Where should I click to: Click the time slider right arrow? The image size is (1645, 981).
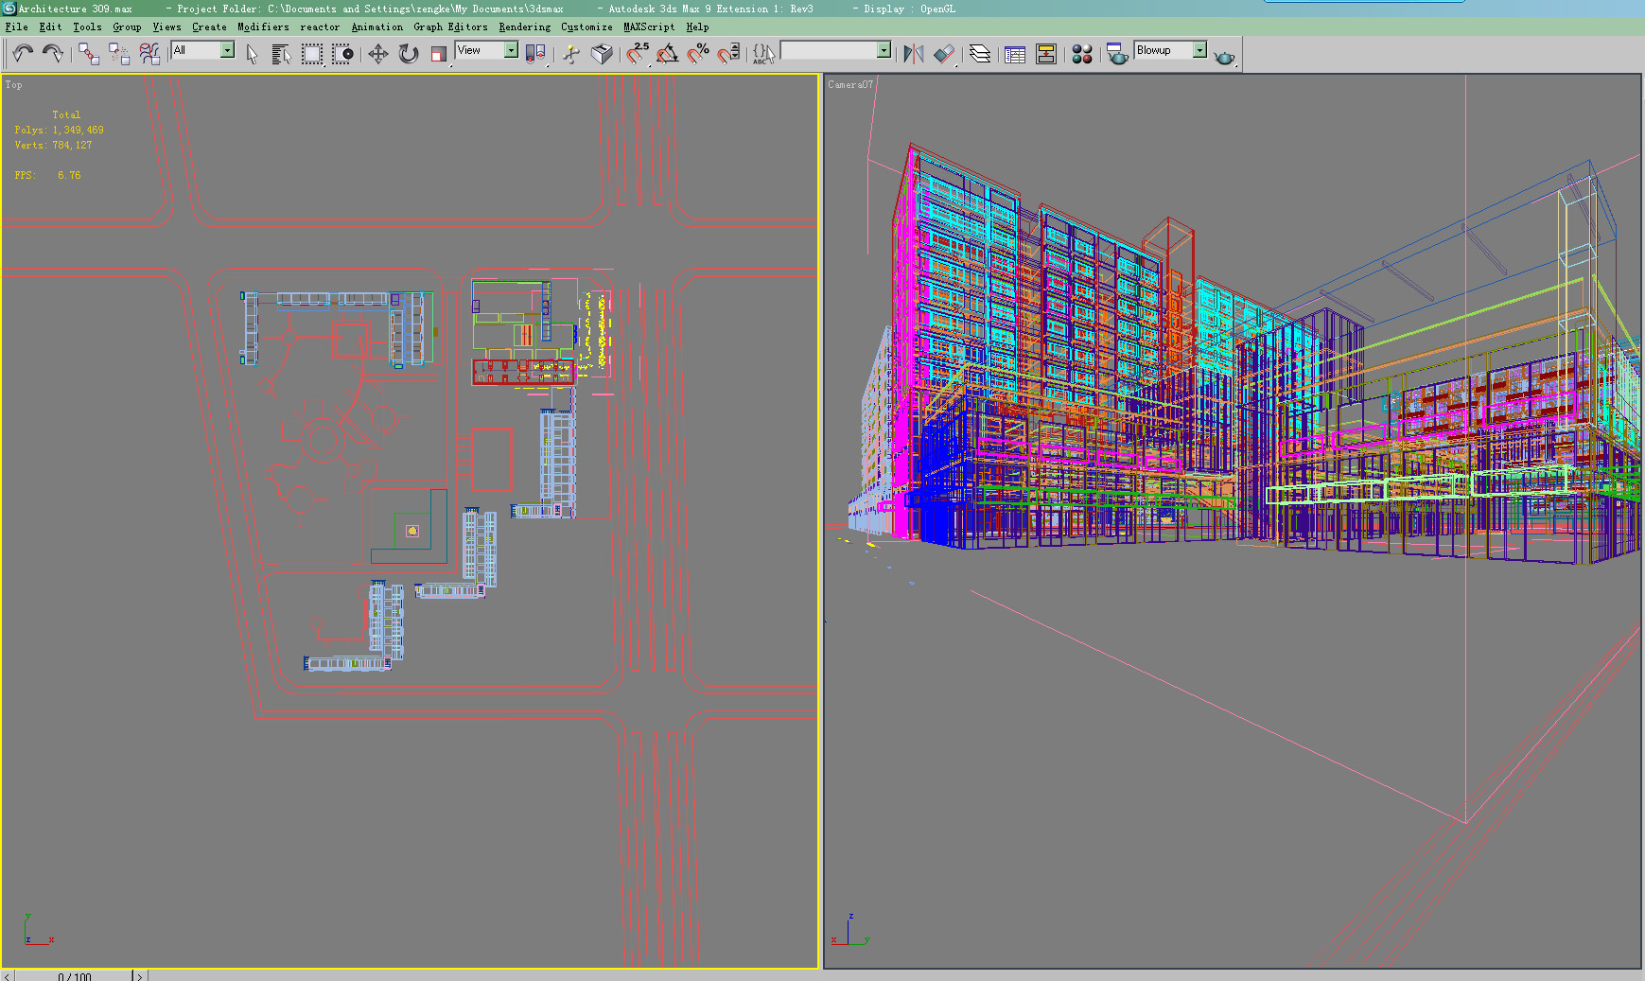139,976
